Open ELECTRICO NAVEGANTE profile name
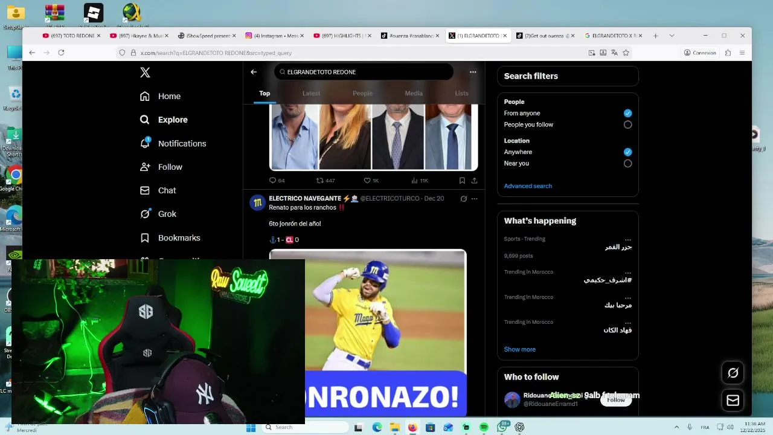Screen dimensions: 773x435 coord(305,198)
